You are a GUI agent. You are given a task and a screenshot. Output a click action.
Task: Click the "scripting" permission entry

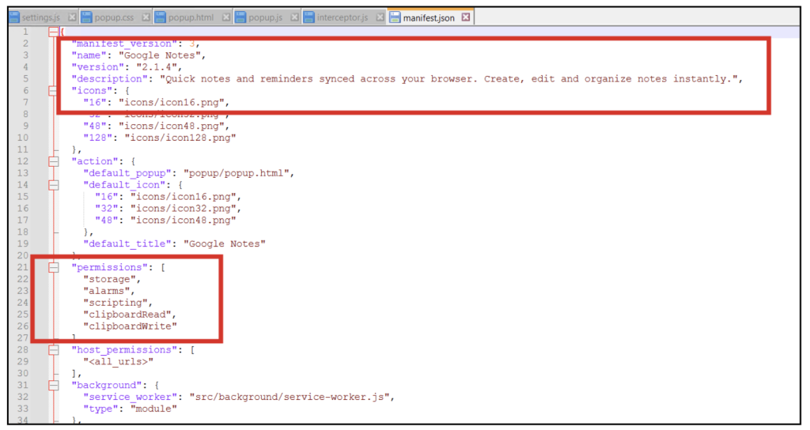[x=115, y=303]
